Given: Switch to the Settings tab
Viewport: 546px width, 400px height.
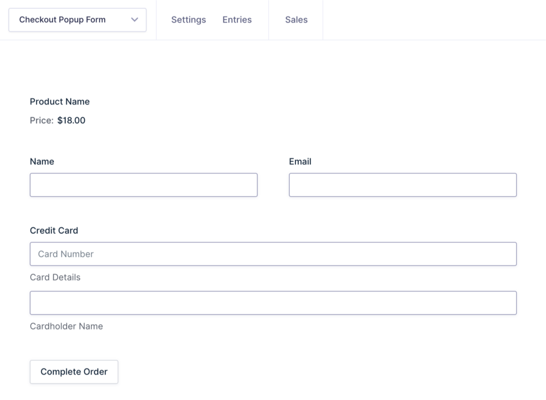Looking at the screenshot, I should coord(188,20).
